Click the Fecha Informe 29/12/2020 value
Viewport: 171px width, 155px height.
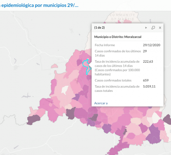coord(152,45)
